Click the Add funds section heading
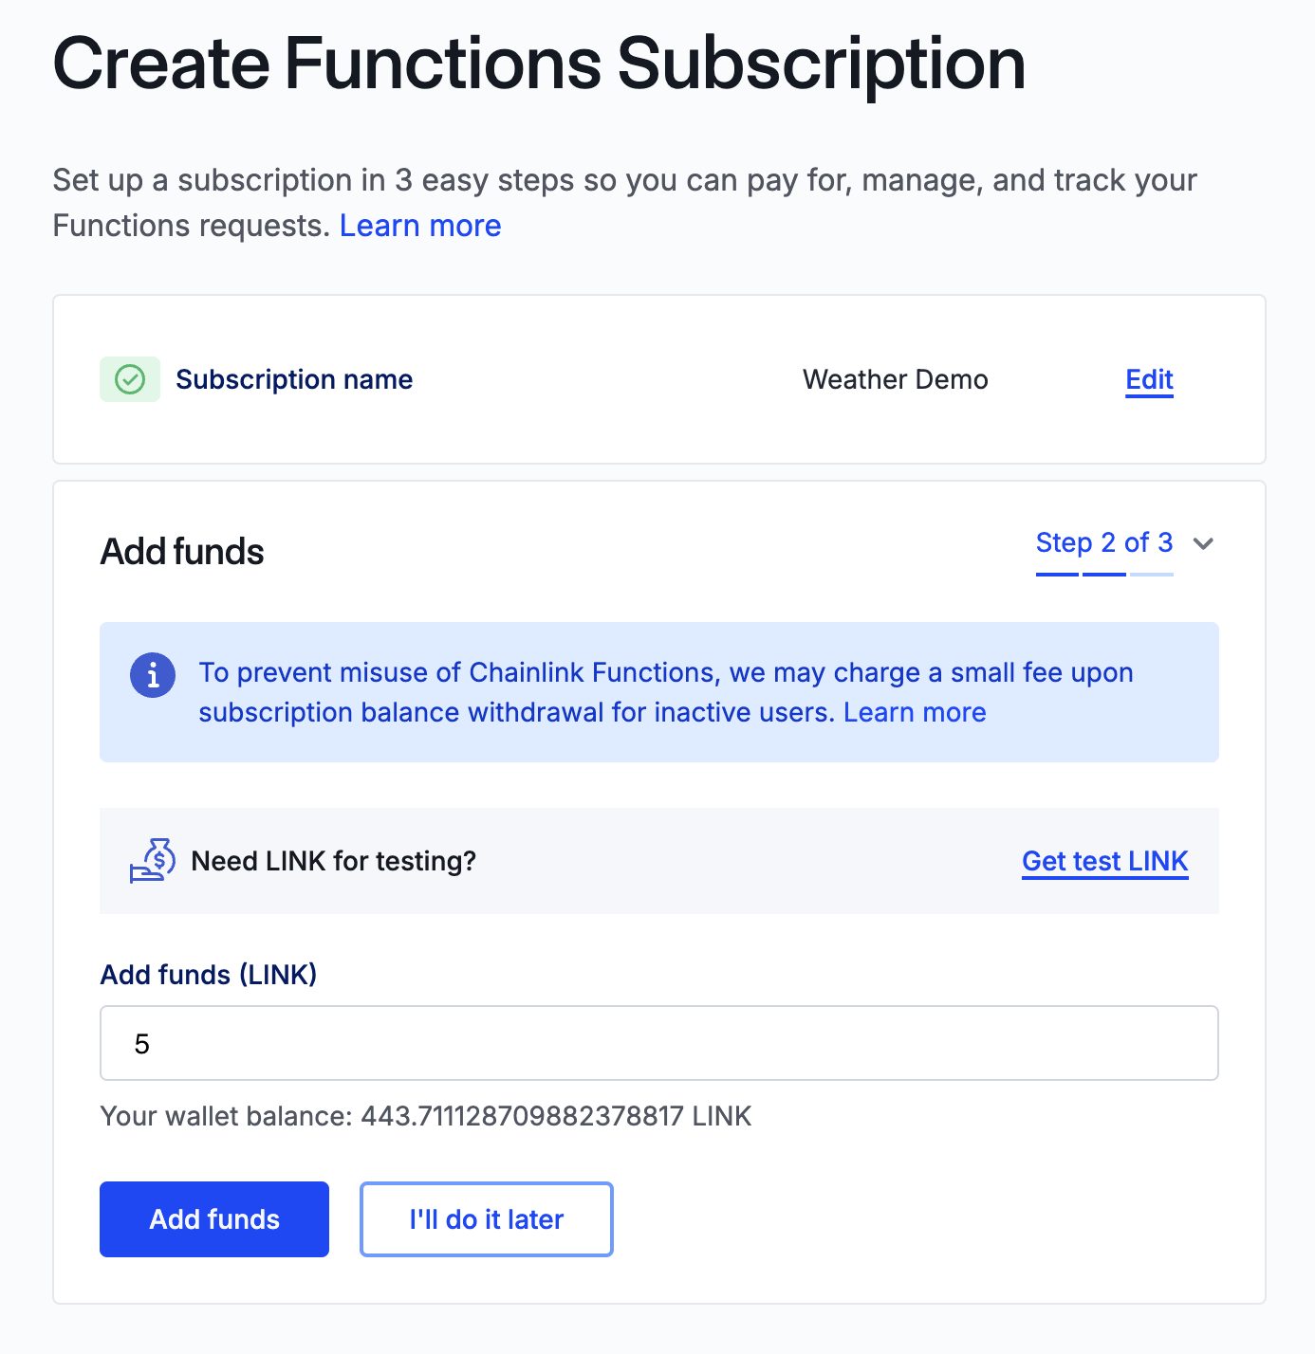 (x=182, y=552)
